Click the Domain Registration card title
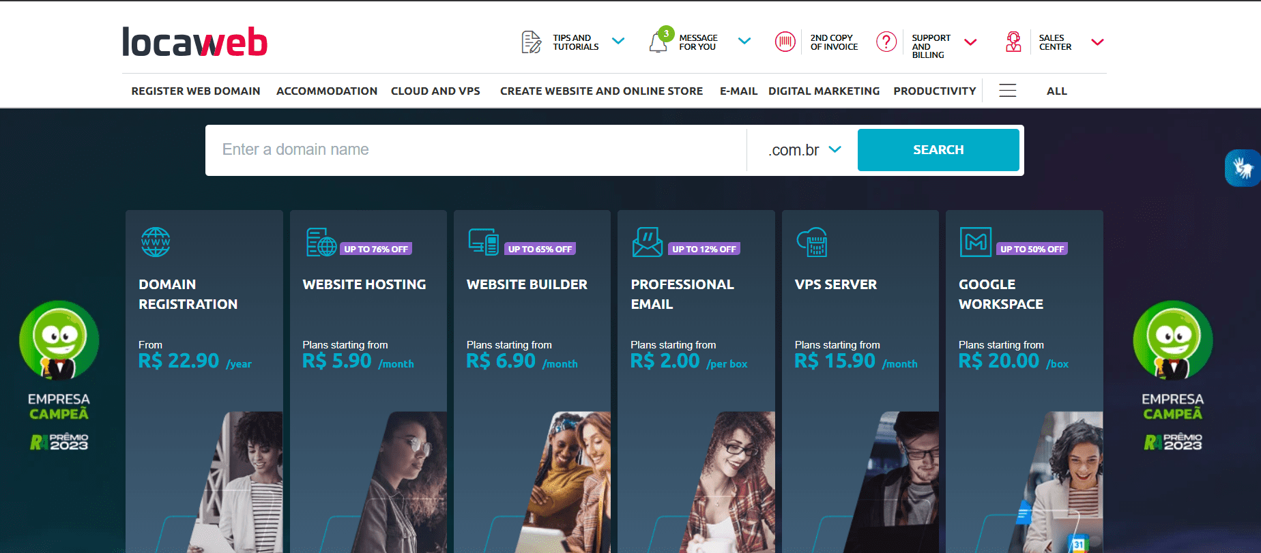 click(x=188, y=295)
